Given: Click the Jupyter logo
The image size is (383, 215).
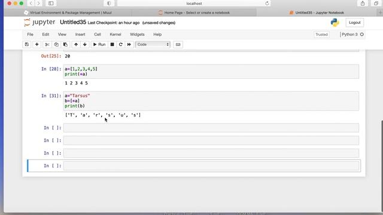Looking at the screenshot, I should click(x=39, y=22).
